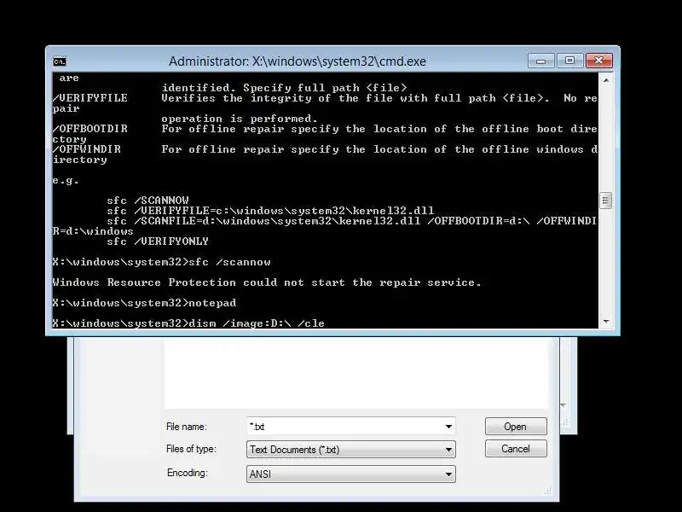
Task: Click the 'dism /image:D:\ /cle' command line
Action: 257,323
